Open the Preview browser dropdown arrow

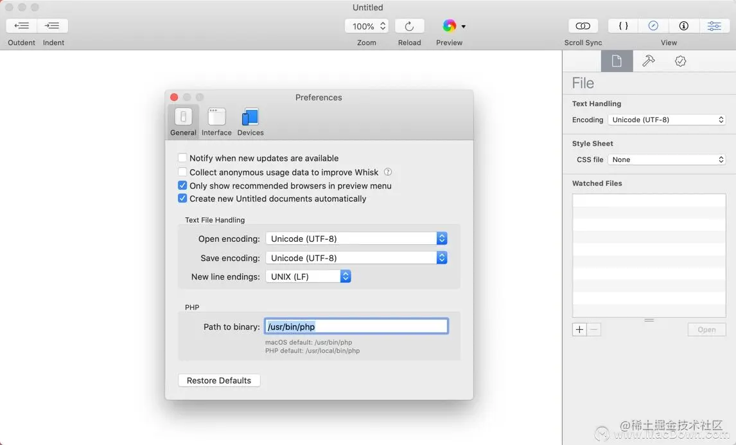click(x=464, y=26)
